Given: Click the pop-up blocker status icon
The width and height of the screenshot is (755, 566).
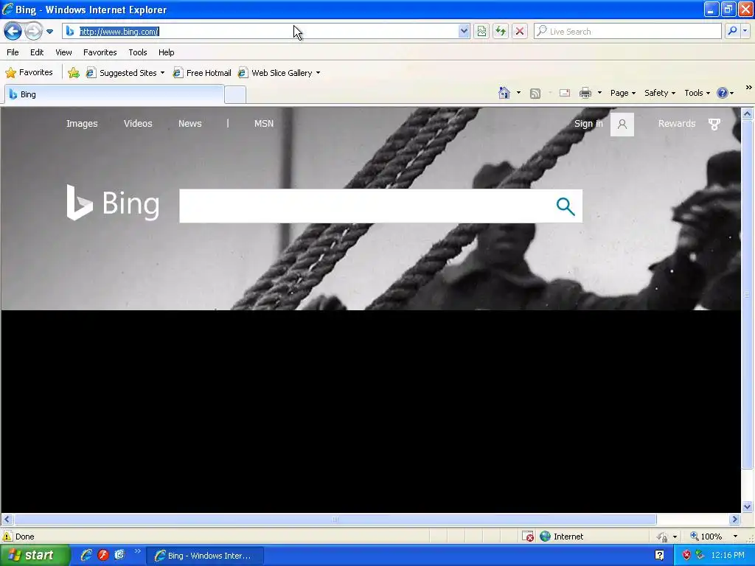Looking at the screenshot, I should point(528,537).
